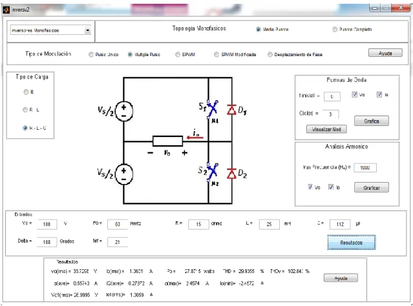This screenshot has height=306, width=413.
Task: Click the R ohms input field
Action: tap(198, 224)
